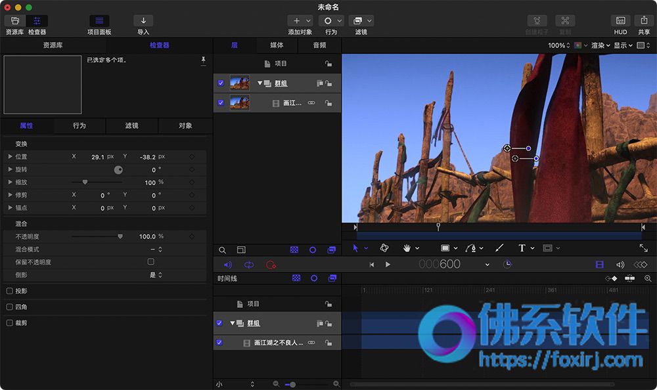The width and height of the screenshot is (657, 390).
Task: Collapse the 群组 group in layers list
Action: [x=260, y=83]
